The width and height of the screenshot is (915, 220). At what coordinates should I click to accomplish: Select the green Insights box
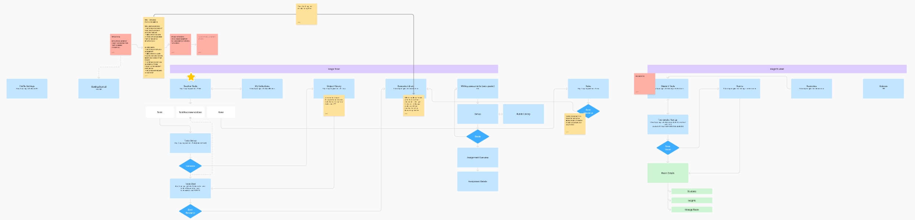click(692, 201)
